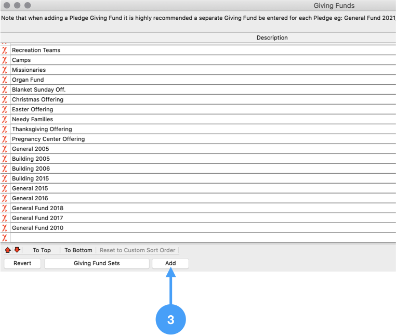Delete Pregnancy Center Offering with red X
The width and height of the screenshot is (396, 335).
click(x=5, y=139)
